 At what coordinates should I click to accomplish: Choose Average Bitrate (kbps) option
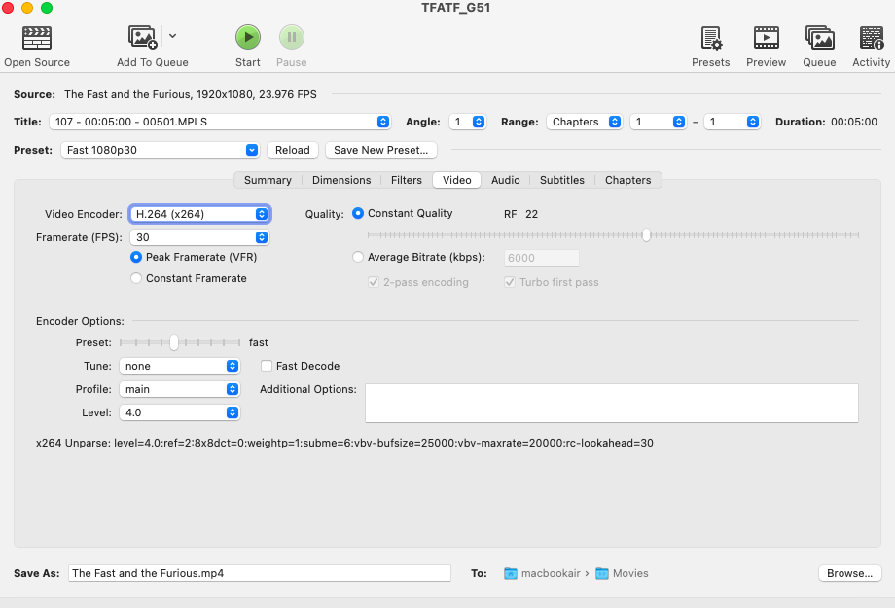coord(358,257)
